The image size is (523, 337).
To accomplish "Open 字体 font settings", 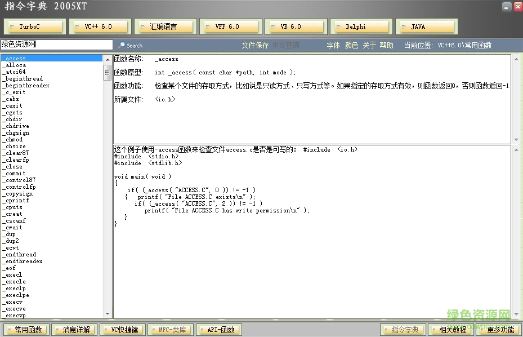I will (x=333, y=45).
